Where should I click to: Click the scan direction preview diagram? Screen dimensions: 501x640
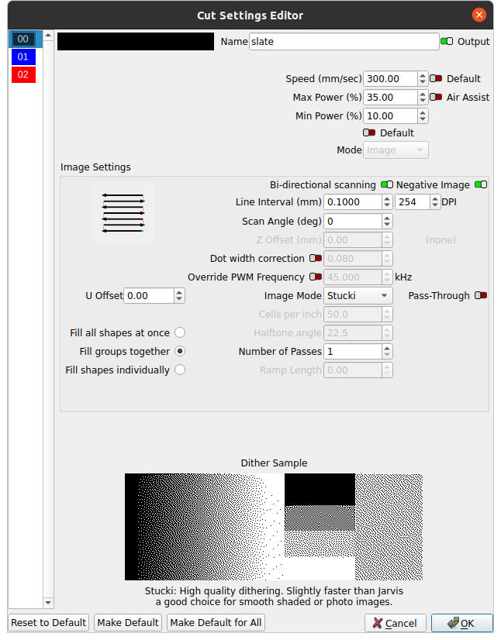[x=123, y=213]
